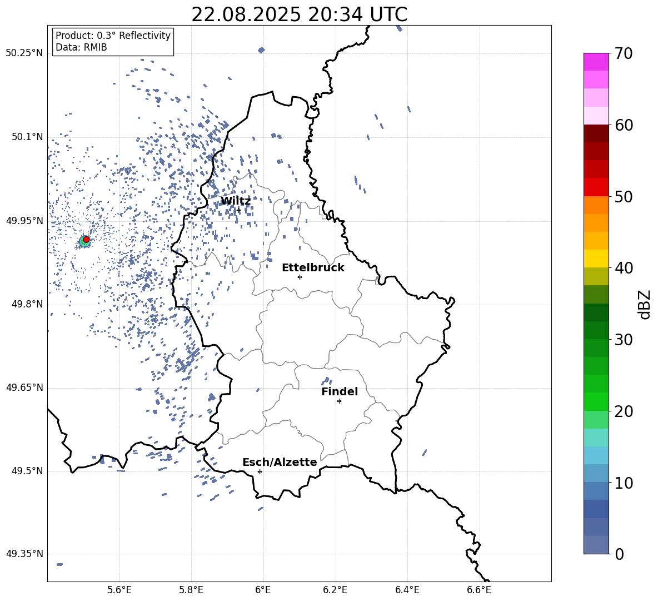The width and height of the screenshot is (658, 601).
Task: Click the radar echo patch northwest of Findel
Action: click(326, 381)
